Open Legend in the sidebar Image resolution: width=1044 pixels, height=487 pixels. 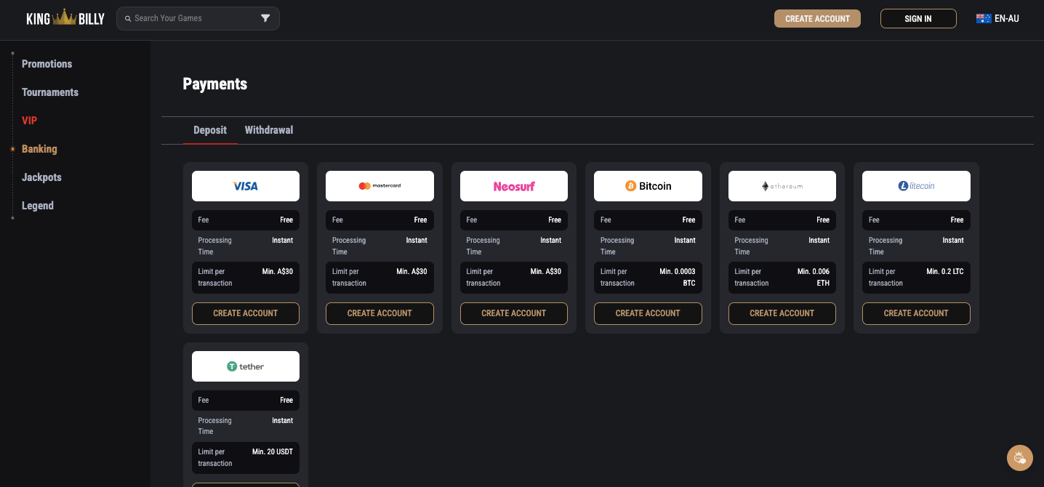click(38, 206)
